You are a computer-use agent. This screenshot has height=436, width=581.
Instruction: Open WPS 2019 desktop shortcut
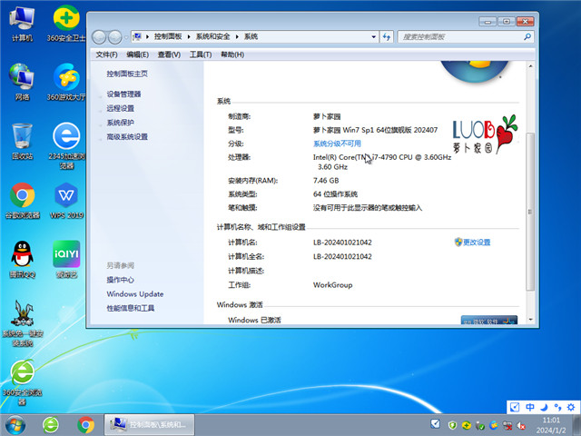click(x=66, y=200)
